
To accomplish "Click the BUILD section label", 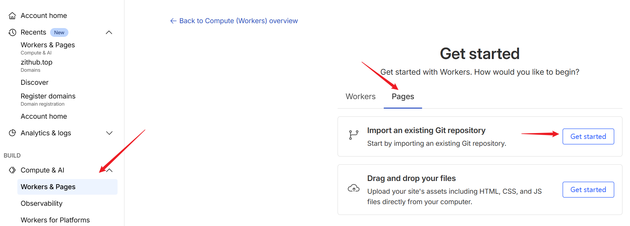I will (x=12, y=156).
